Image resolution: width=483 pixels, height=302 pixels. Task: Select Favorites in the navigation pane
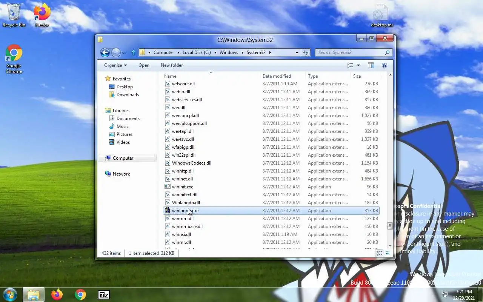tap(122, 79)
